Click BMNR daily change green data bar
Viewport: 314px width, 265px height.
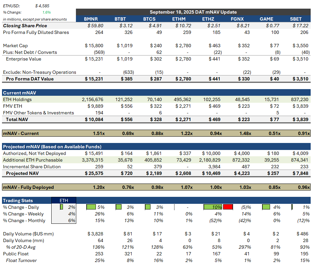(x=91, y=207)
